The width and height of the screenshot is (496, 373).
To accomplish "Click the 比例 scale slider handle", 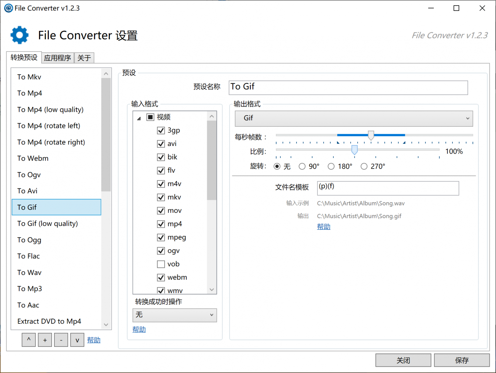I will 354,150.
